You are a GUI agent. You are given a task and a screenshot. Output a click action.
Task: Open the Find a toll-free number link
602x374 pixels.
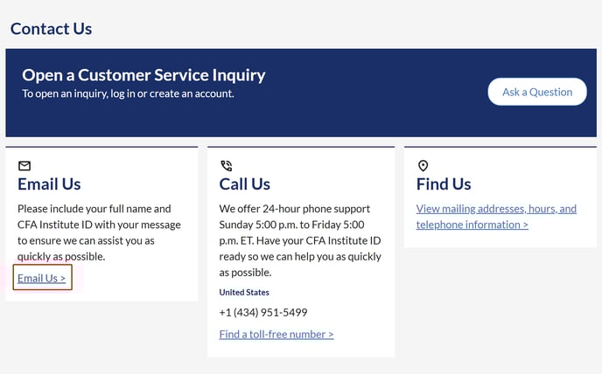276,334
